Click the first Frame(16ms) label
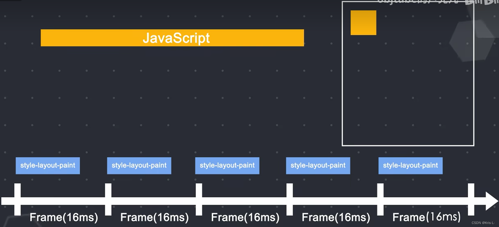The height and width of the screenshot is (227, 499). coord(64,217)
